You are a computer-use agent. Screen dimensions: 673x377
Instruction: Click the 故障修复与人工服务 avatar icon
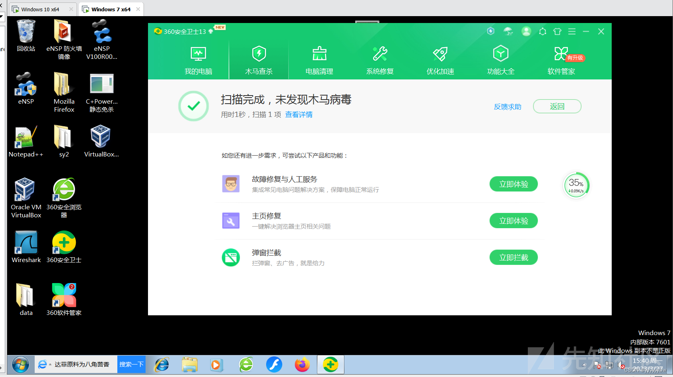pos(231,184)
